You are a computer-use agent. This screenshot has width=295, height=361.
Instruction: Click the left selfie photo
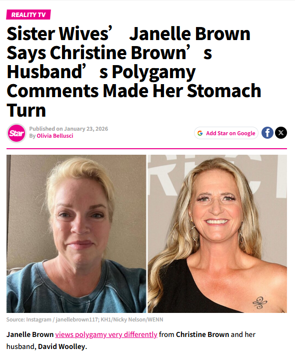(x=76, y=234)
